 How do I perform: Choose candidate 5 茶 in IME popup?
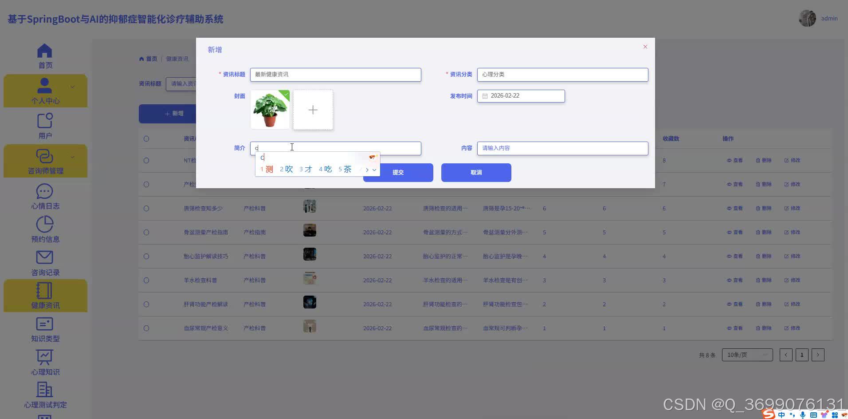pos(345,169)
